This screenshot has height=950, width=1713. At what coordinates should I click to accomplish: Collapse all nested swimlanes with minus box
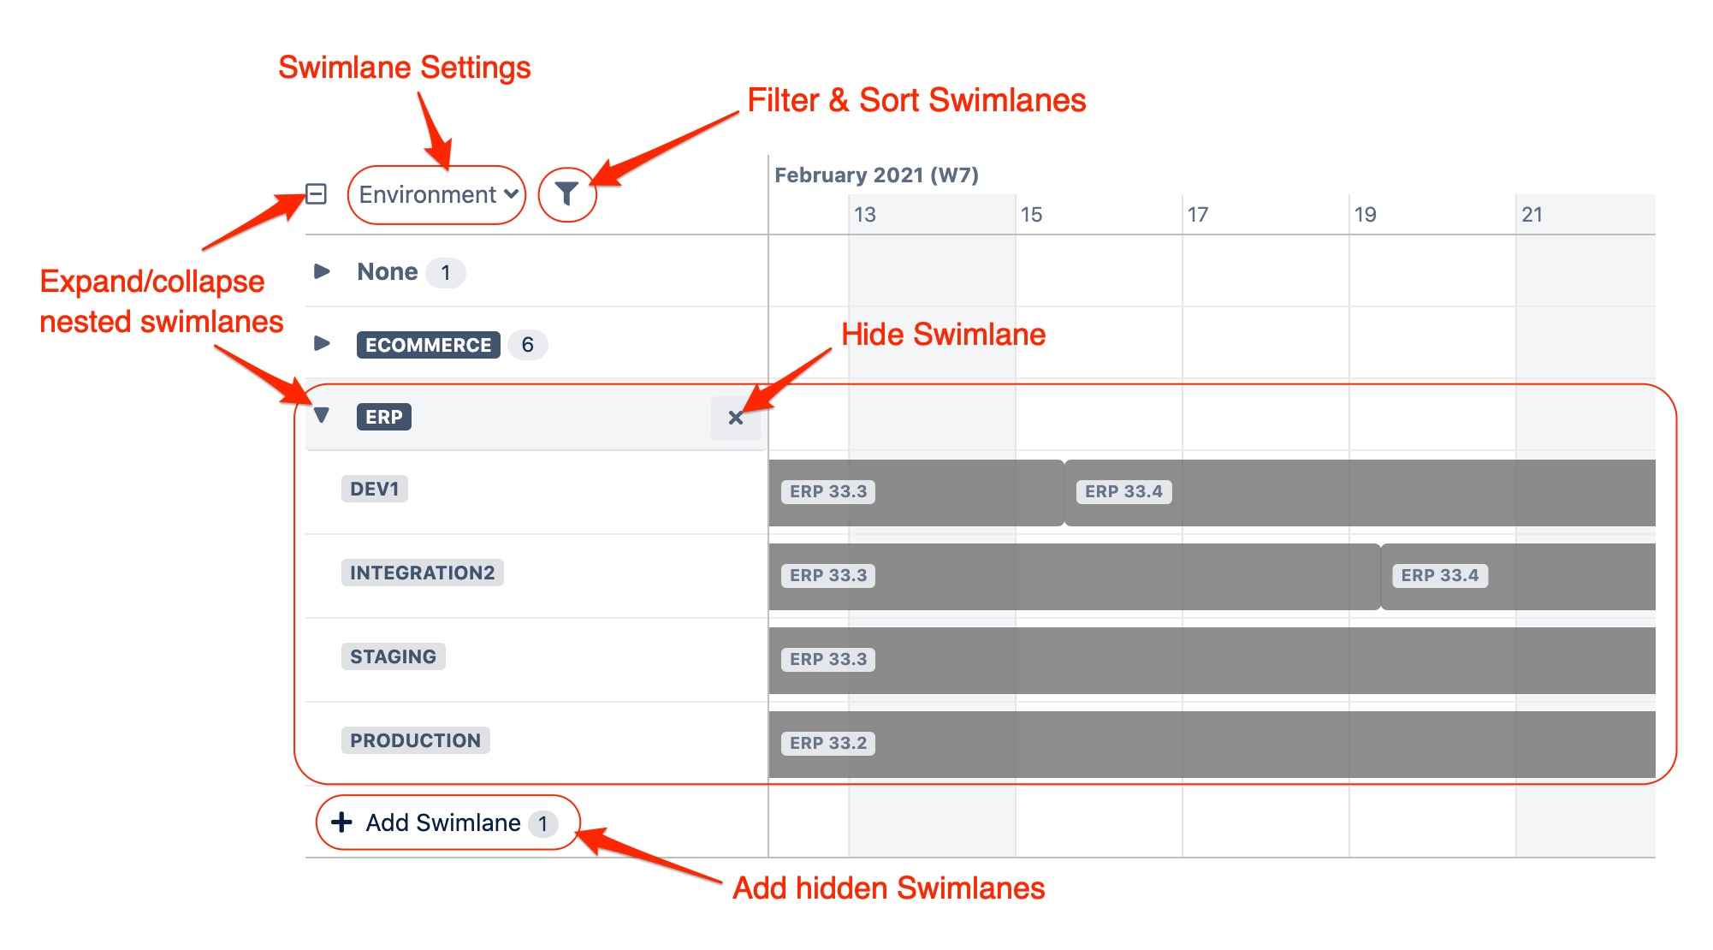pos(317,194)
